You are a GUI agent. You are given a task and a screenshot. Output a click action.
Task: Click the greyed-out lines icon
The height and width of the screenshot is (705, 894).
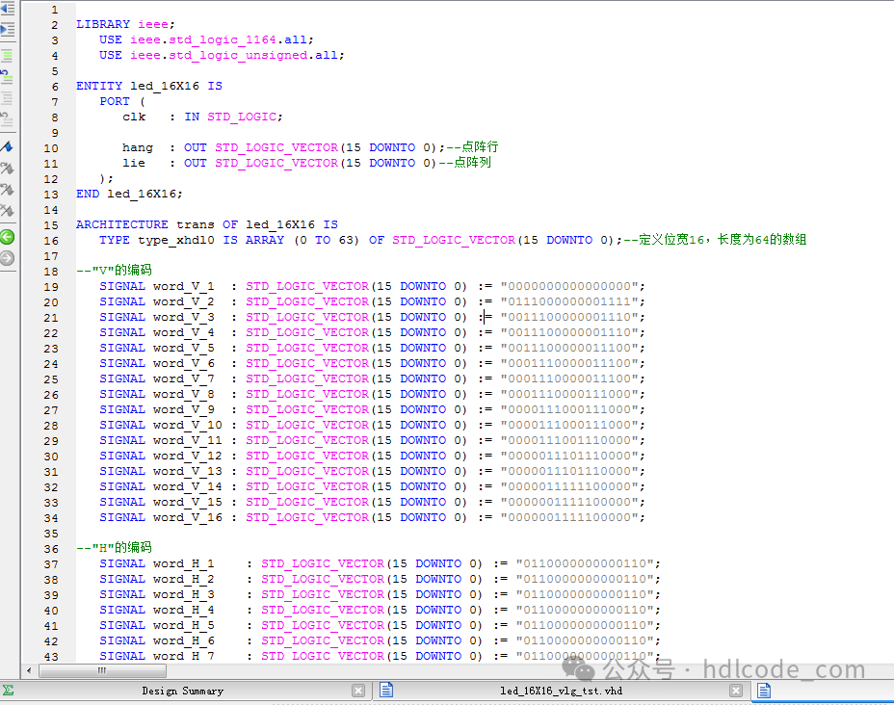tap(7, 98)
